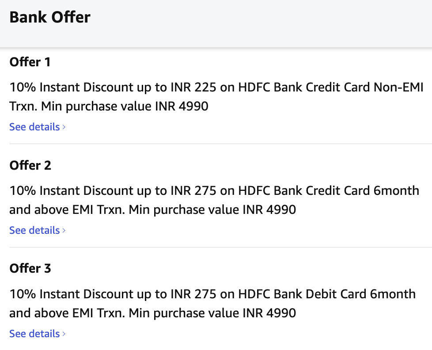
Task: Open See details link under Offer 3
Action: point(34,334)
